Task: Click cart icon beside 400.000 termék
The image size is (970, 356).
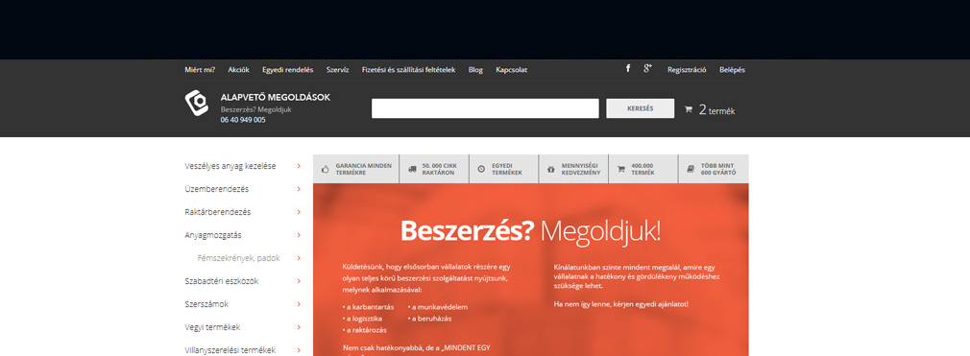Action: pos(621,169)
